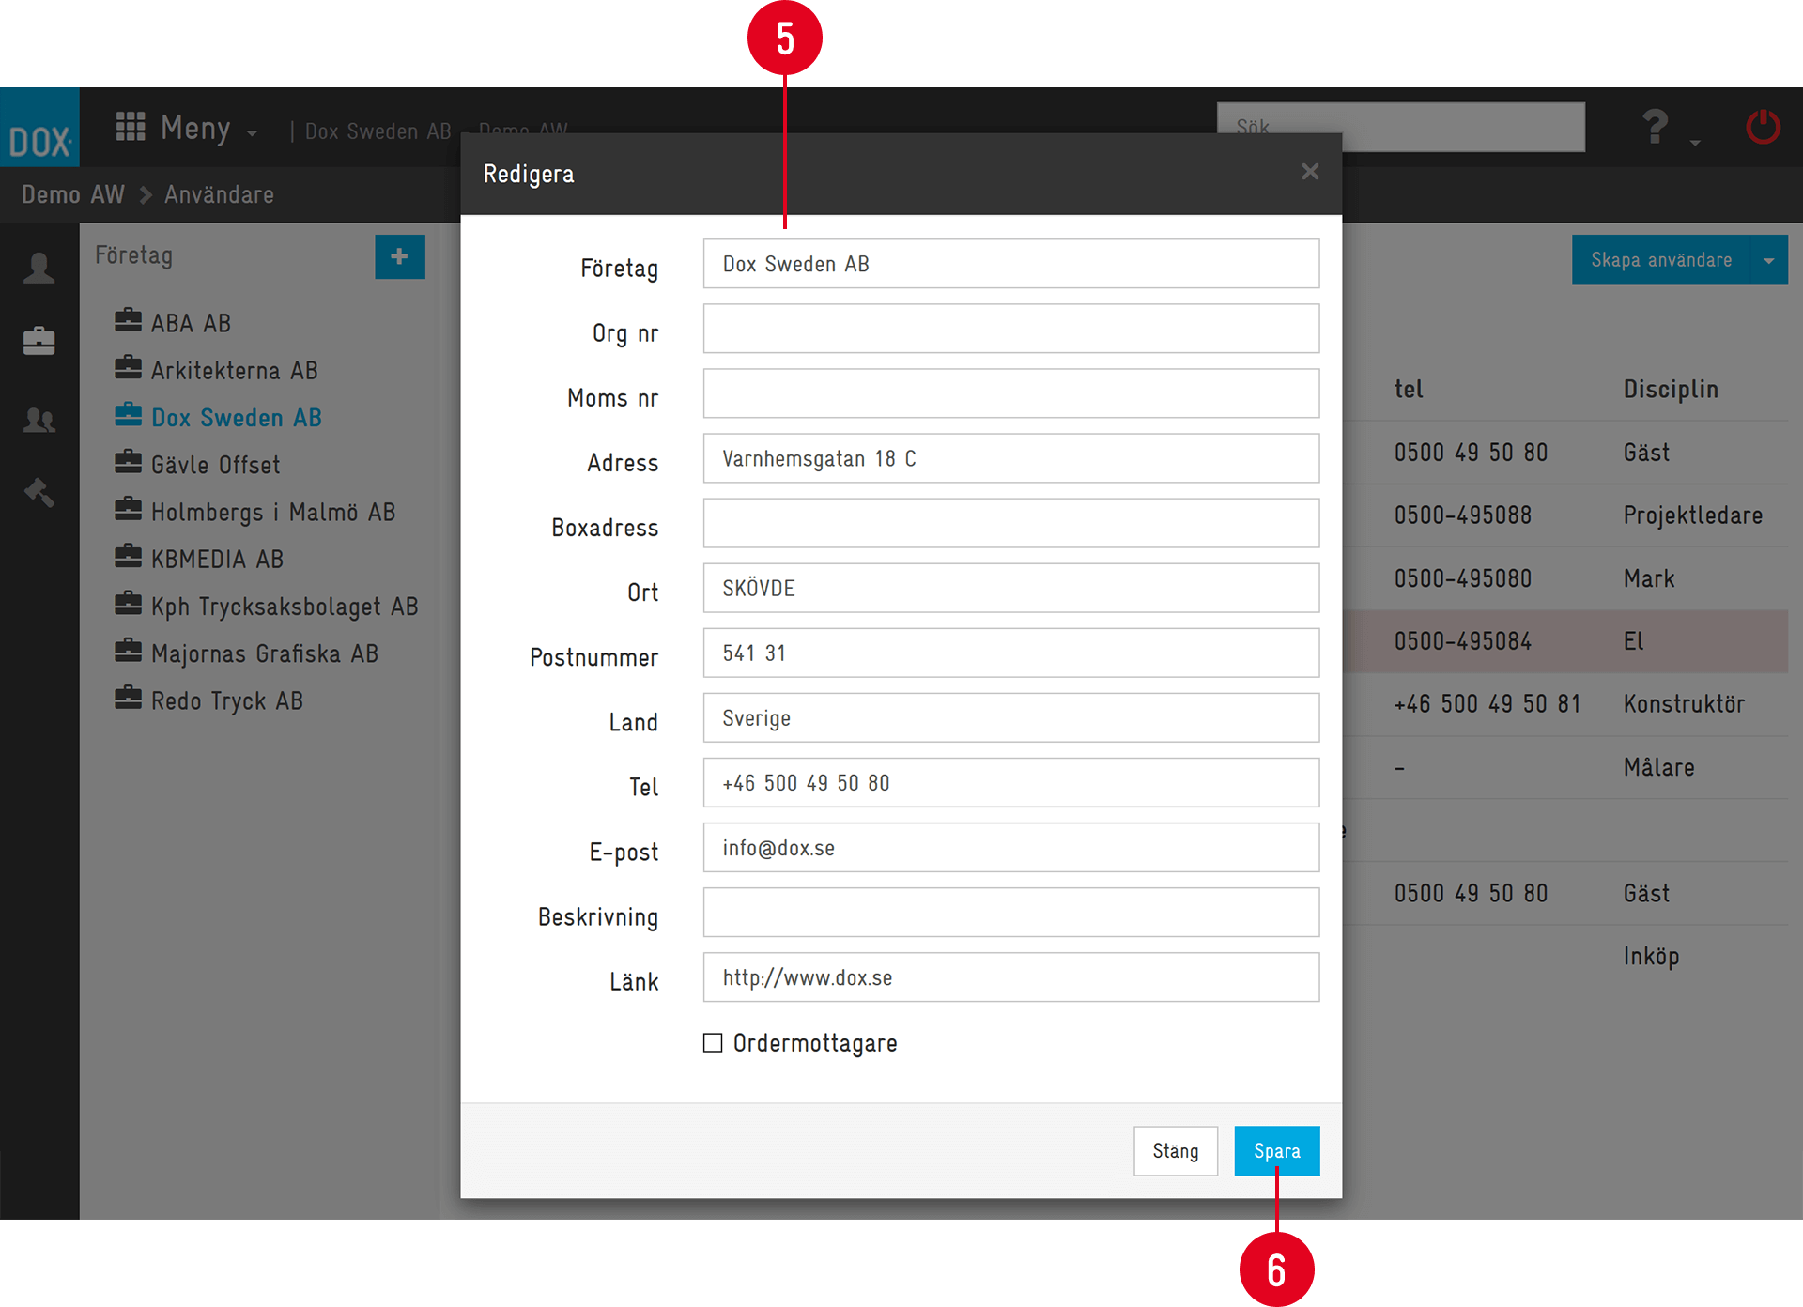Click the Sök search field
Viewport: 1803px width, 1307px height.
pyautogui.click(x=1400, y=127)
